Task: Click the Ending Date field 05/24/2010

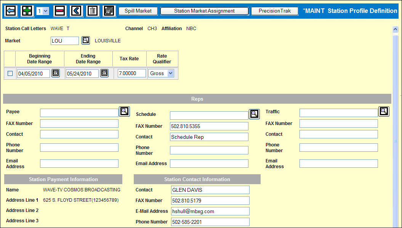Action: coord(82,74)
